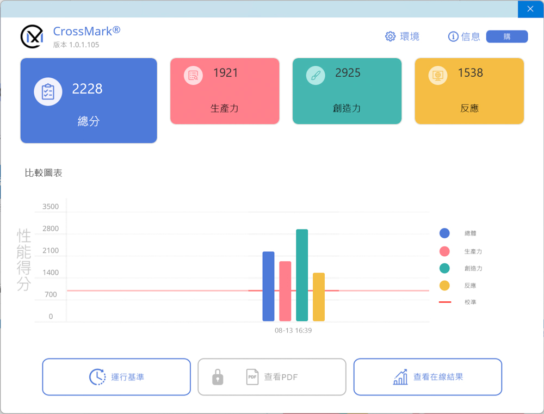Toggle the 創造力 teal legend swatch
This screenshot has height=414, width=544.
[x=444, y=268]
